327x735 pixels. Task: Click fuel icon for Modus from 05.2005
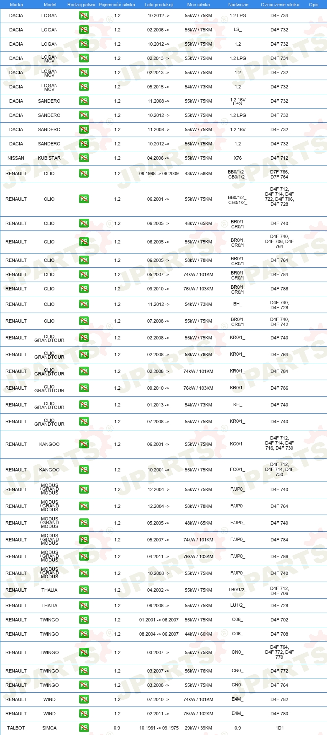(84, 523)
